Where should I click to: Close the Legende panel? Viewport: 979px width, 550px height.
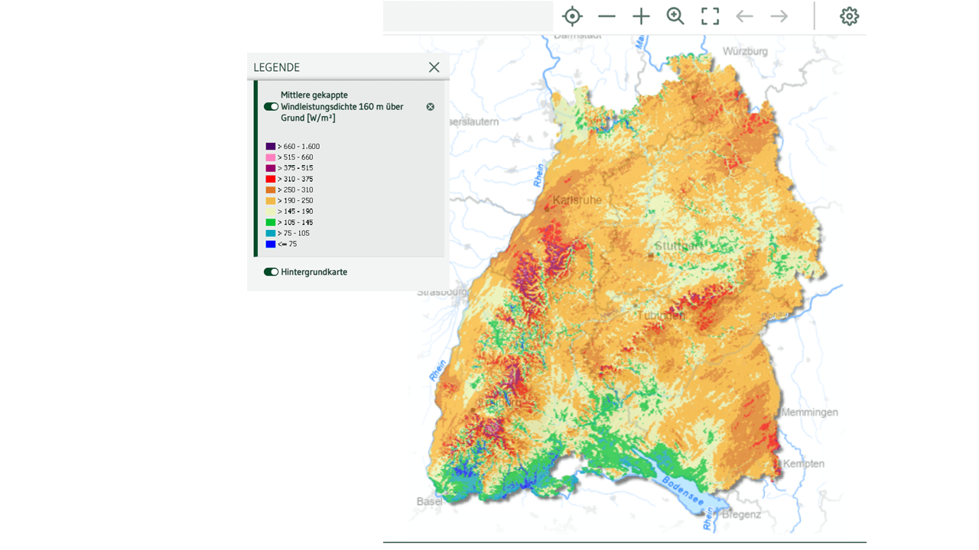(x=434, y=67)
